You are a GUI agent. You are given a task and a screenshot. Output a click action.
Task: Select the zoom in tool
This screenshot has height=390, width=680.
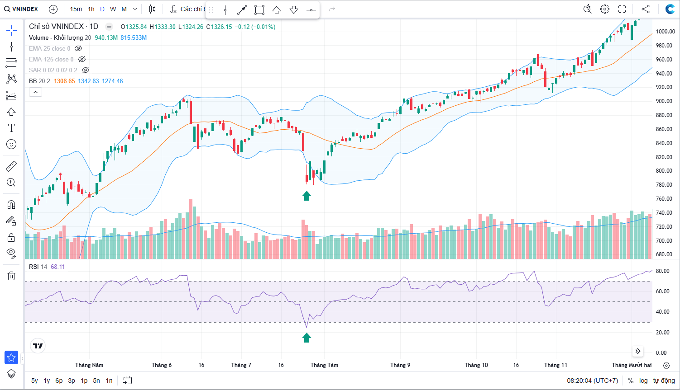pyautogui.click(x=11, y=183)
